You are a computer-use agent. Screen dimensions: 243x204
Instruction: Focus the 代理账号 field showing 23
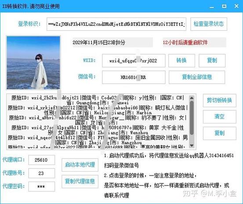coord(41,173)
